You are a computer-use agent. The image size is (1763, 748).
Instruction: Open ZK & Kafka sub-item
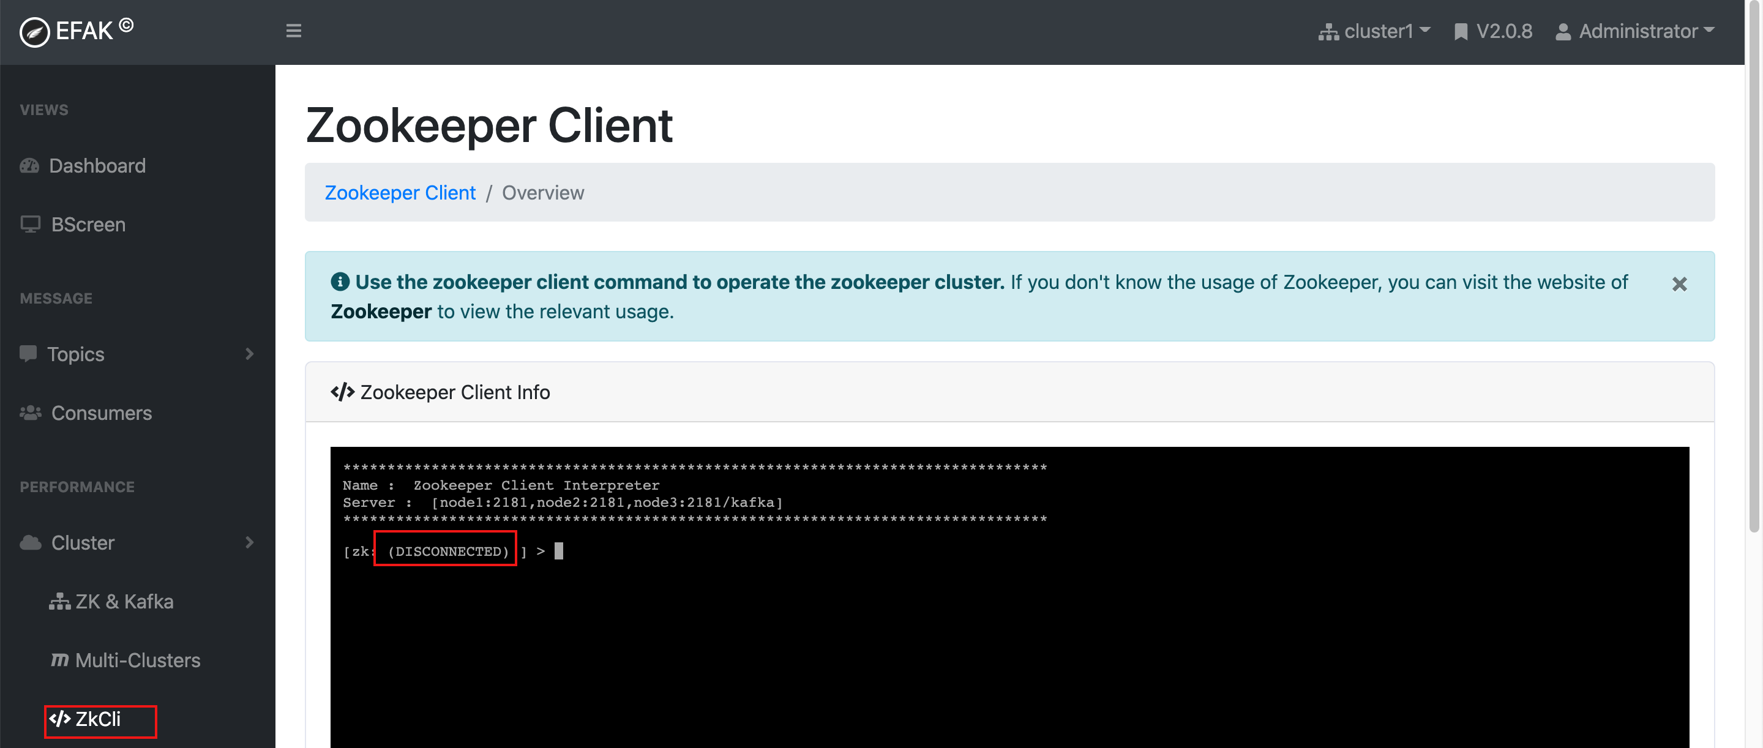point(111,602)
